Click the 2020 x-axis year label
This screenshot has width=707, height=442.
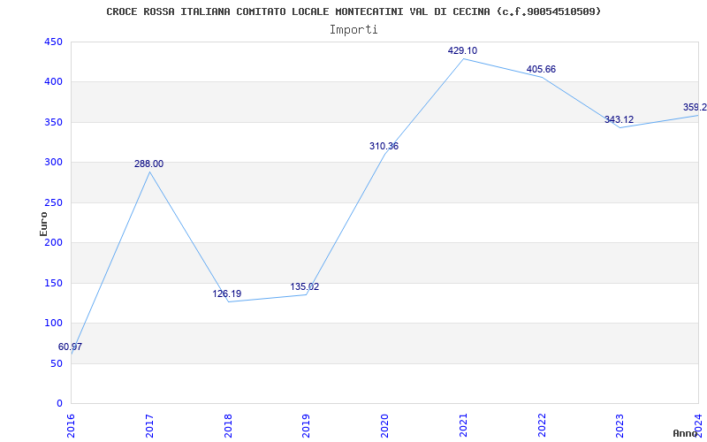[x=385, y=424]
